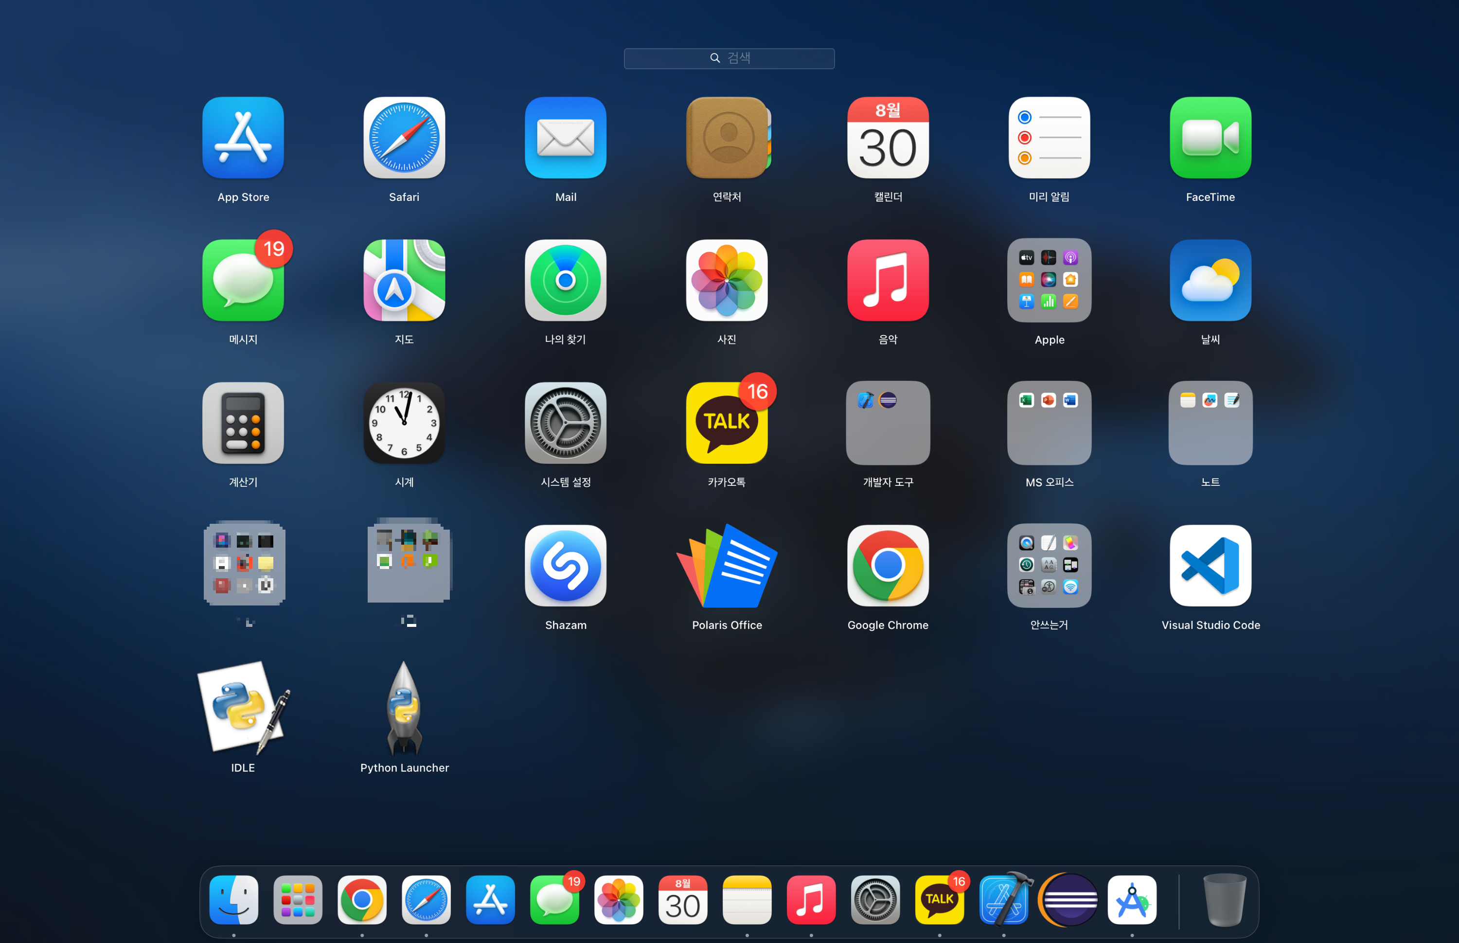The width and height of the screenshot is (1459, 943).
Task: Open Python IDLE app
Action: coord(243,709)
